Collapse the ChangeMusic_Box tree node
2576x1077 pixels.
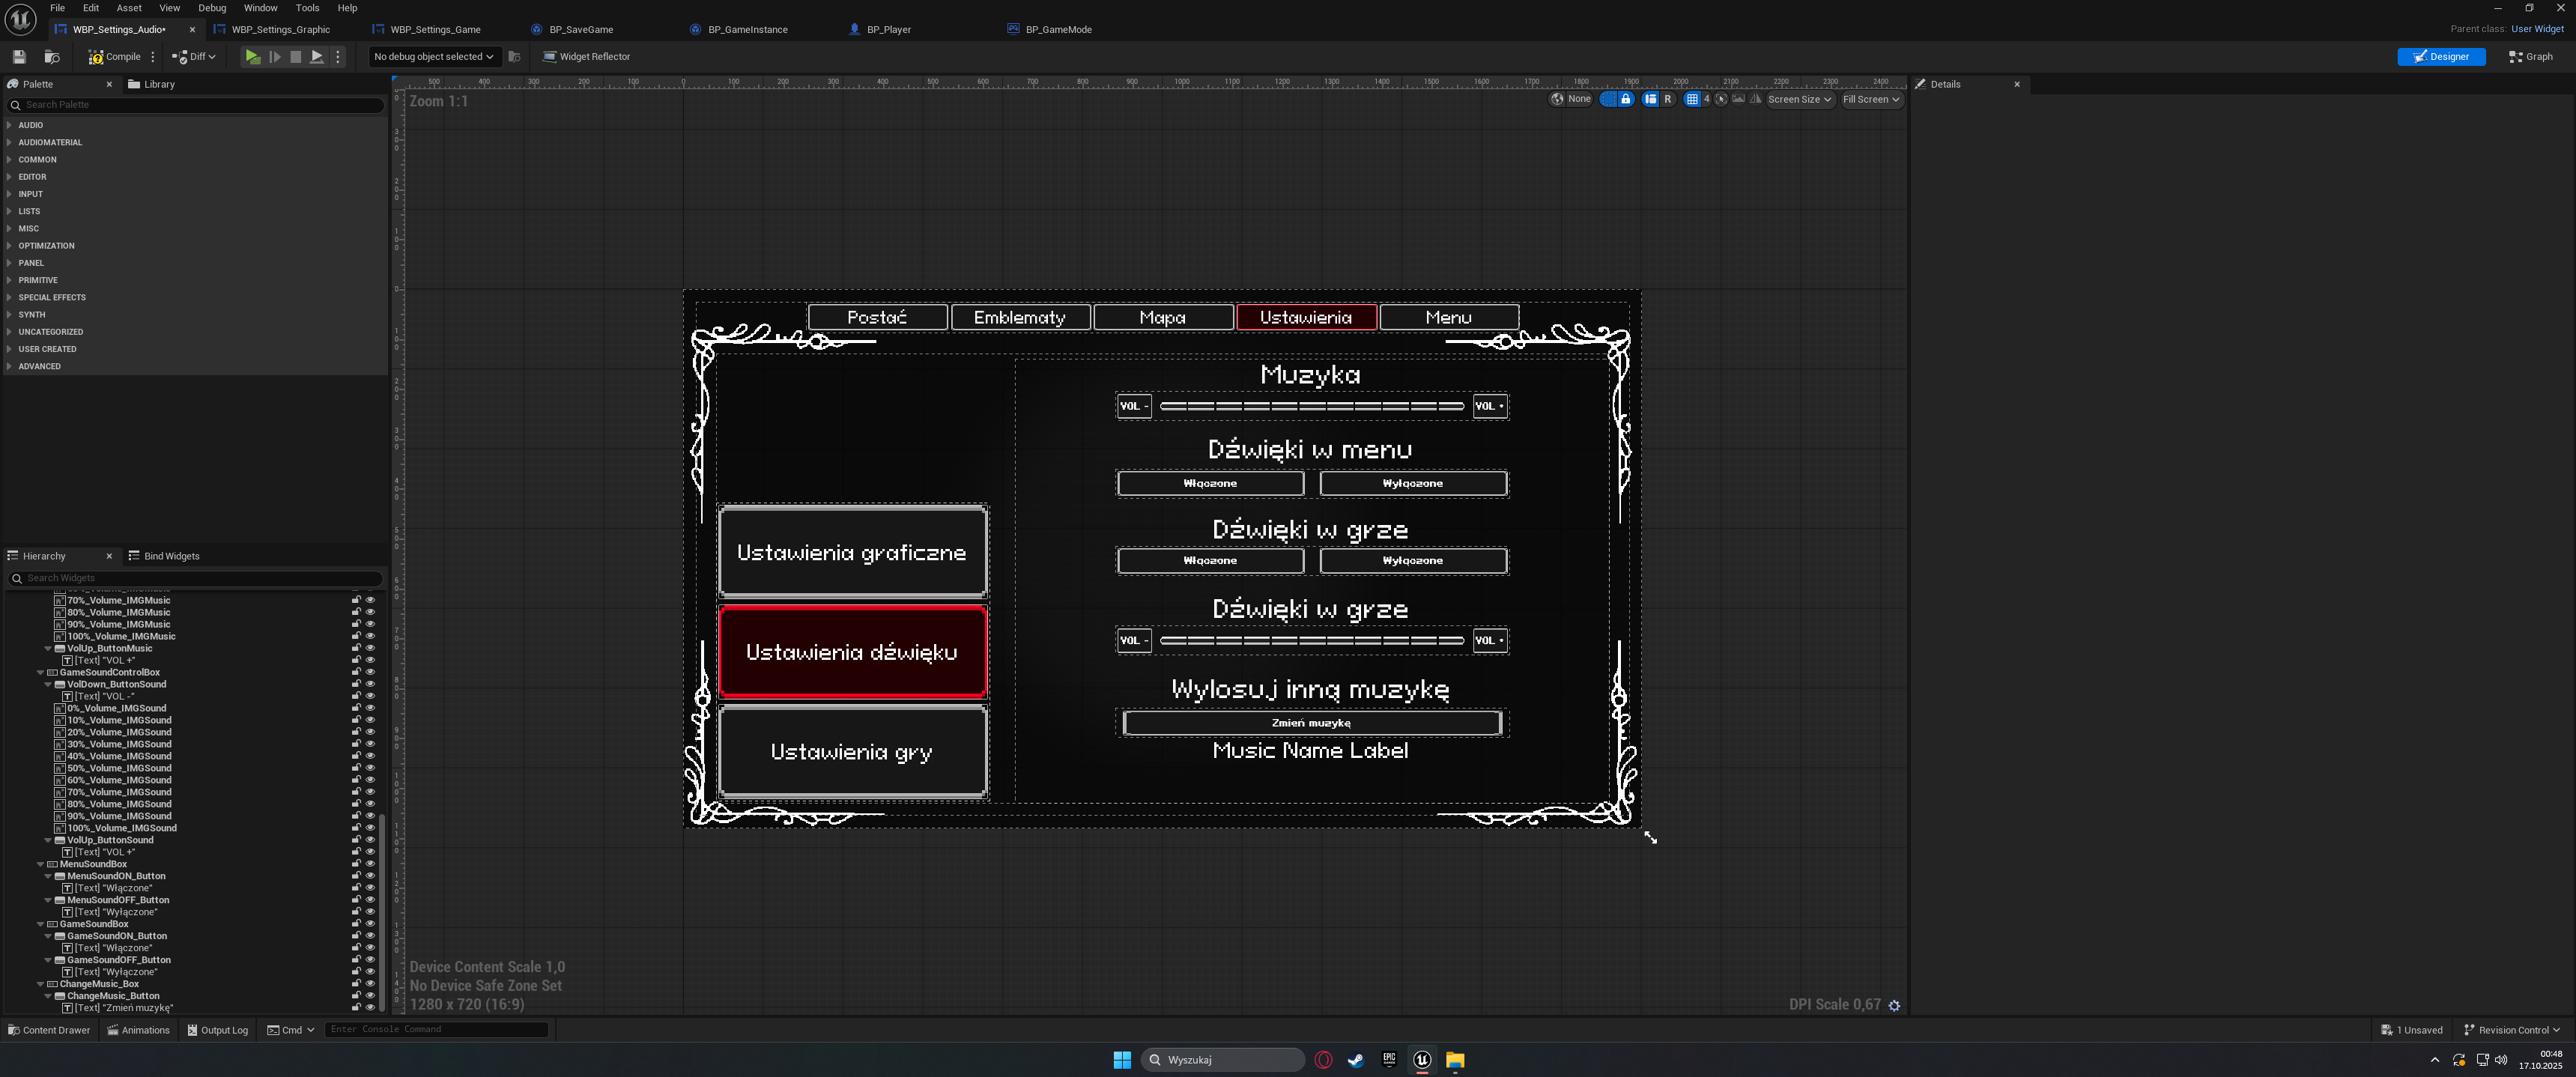pos(41,984)
